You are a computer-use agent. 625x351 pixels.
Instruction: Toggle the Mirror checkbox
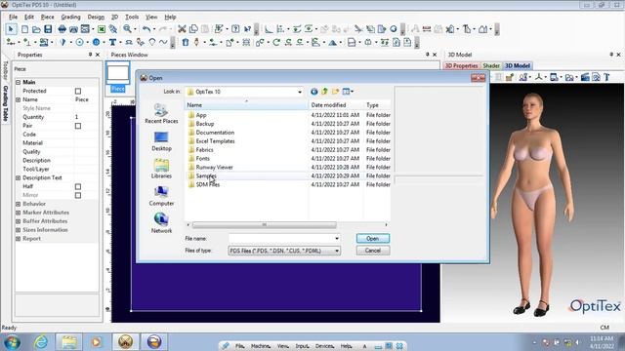(78, 195)
